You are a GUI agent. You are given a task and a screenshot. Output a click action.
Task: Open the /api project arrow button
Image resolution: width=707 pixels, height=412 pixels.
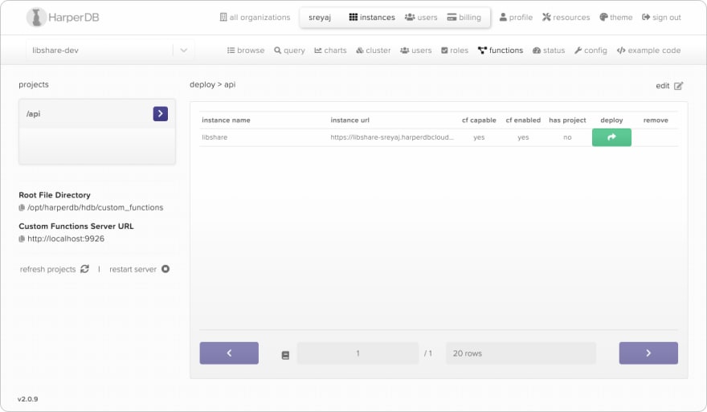(161, 113)
